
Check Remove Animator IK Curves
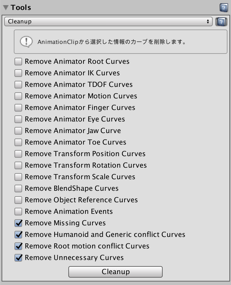pyautogui.click(x=19, y=73)
